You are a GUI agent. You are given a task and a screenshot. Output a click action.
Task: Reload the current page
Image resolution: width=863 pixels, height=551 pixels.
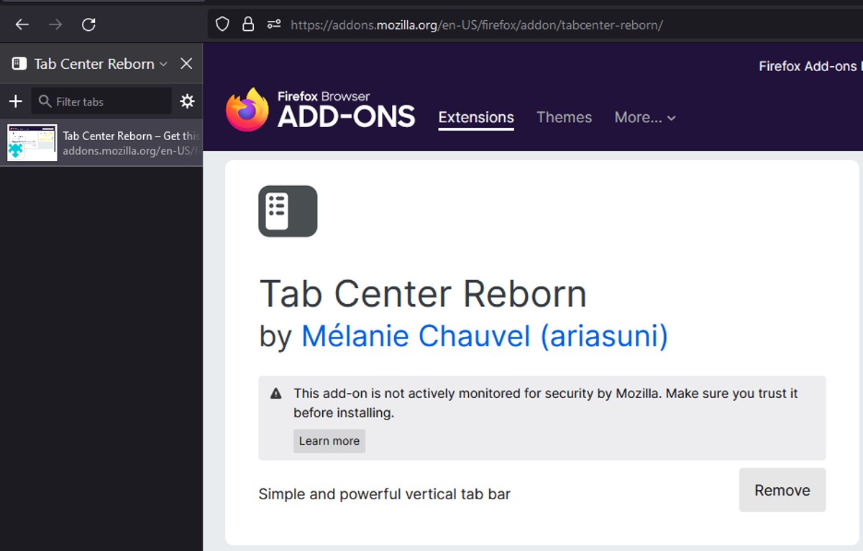88,24
